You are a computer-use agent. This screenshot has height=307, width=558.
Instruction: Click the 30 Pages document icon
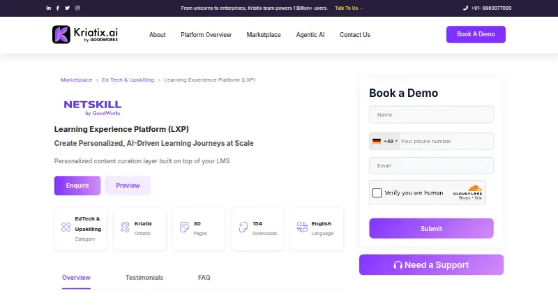click(184, 227)
